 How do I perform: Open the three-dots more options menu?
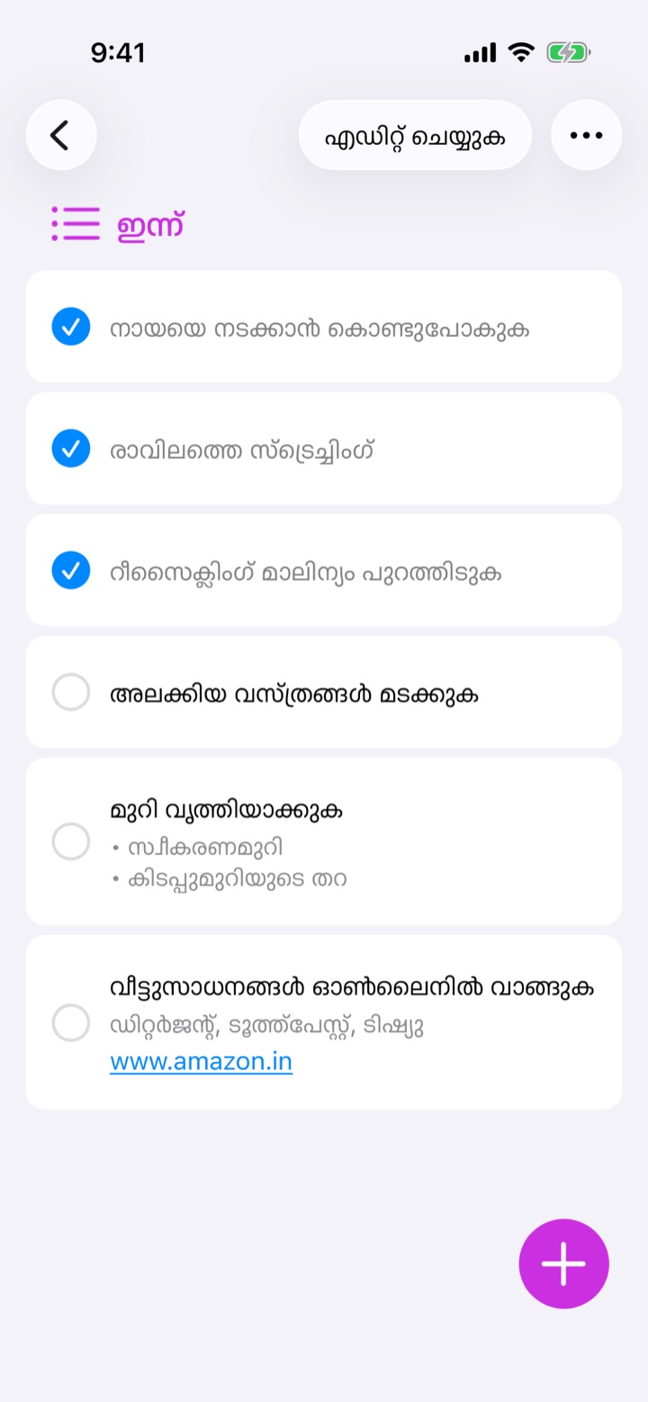coord(586,135)
